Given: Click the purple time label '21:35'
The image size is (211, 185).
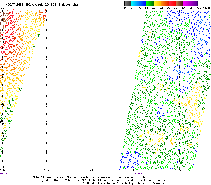Looking at the screenshot, I should click(139, 173).
